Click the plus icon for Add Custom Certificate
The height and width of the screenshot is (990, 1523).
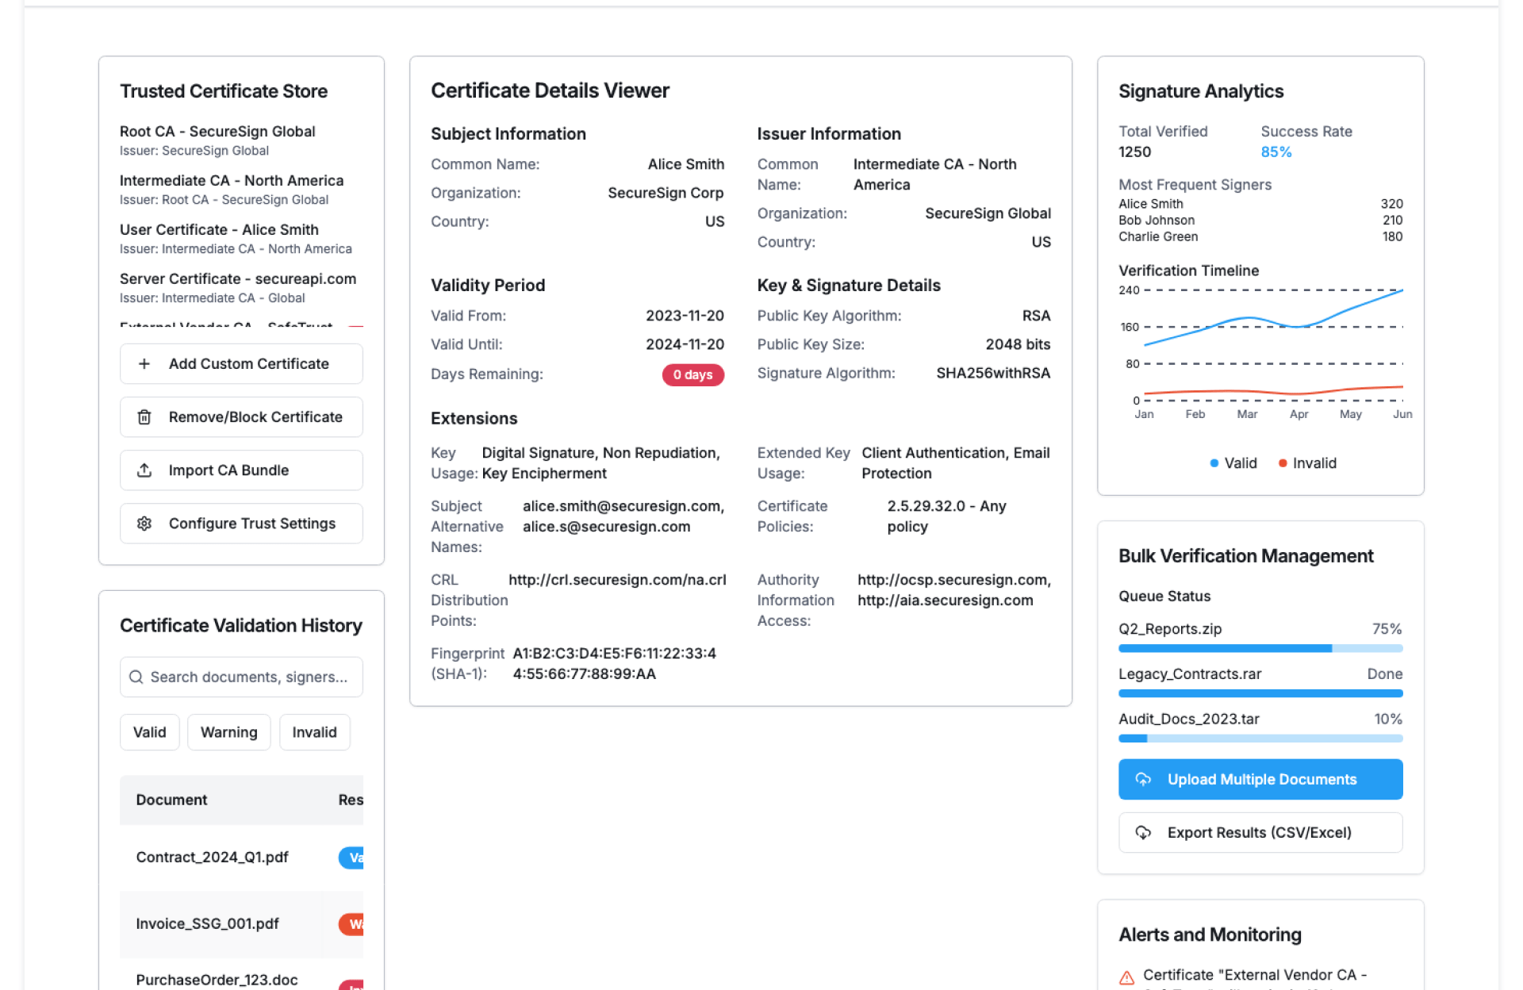click(x=144, y=364)
